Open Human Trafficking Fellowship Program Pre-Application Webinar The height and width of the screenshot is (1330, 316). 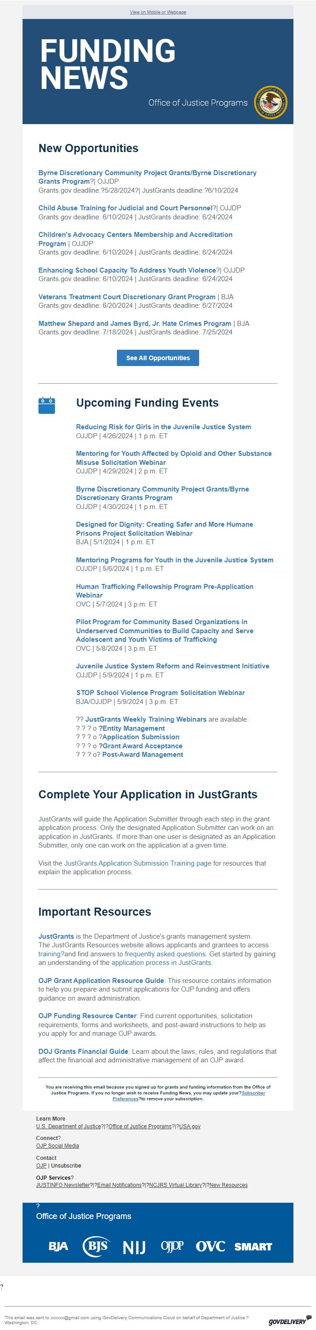pos(165,591)
